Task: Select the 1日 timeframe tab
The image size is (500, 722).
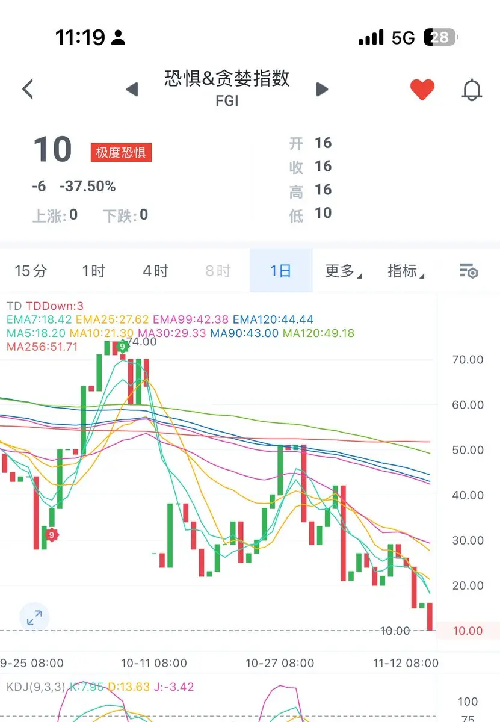Action: pos(281,271)
